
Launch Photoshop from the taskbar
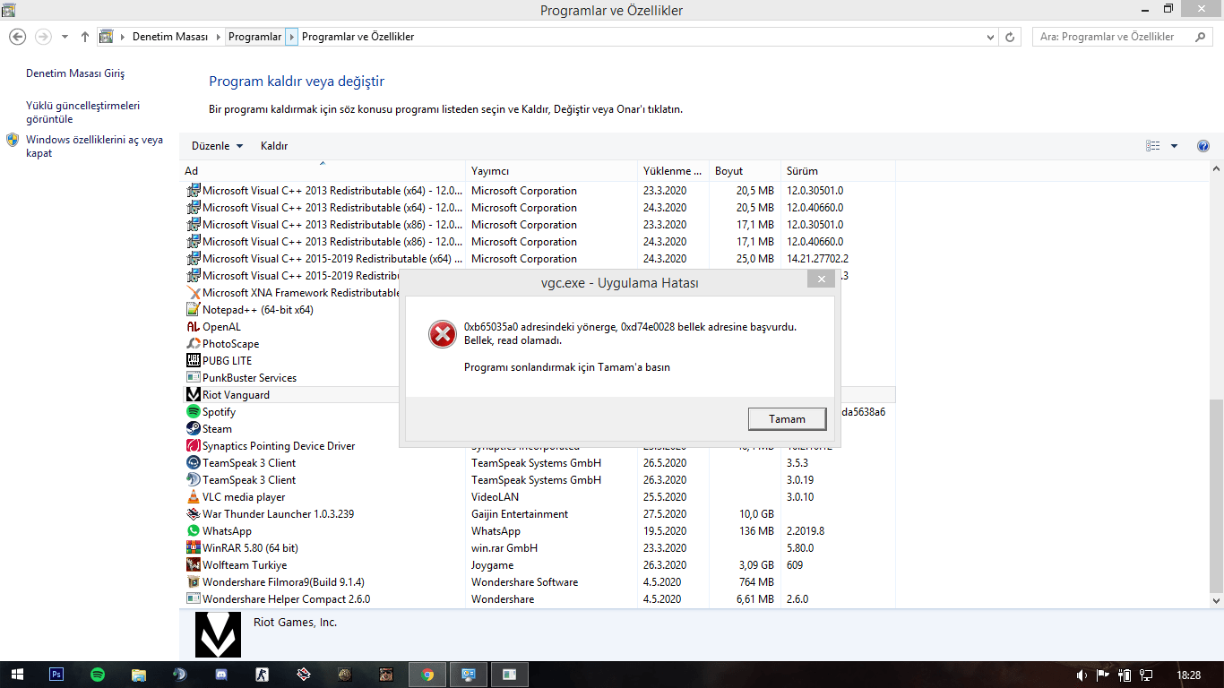pyautogui.click(x=56, y=675)
